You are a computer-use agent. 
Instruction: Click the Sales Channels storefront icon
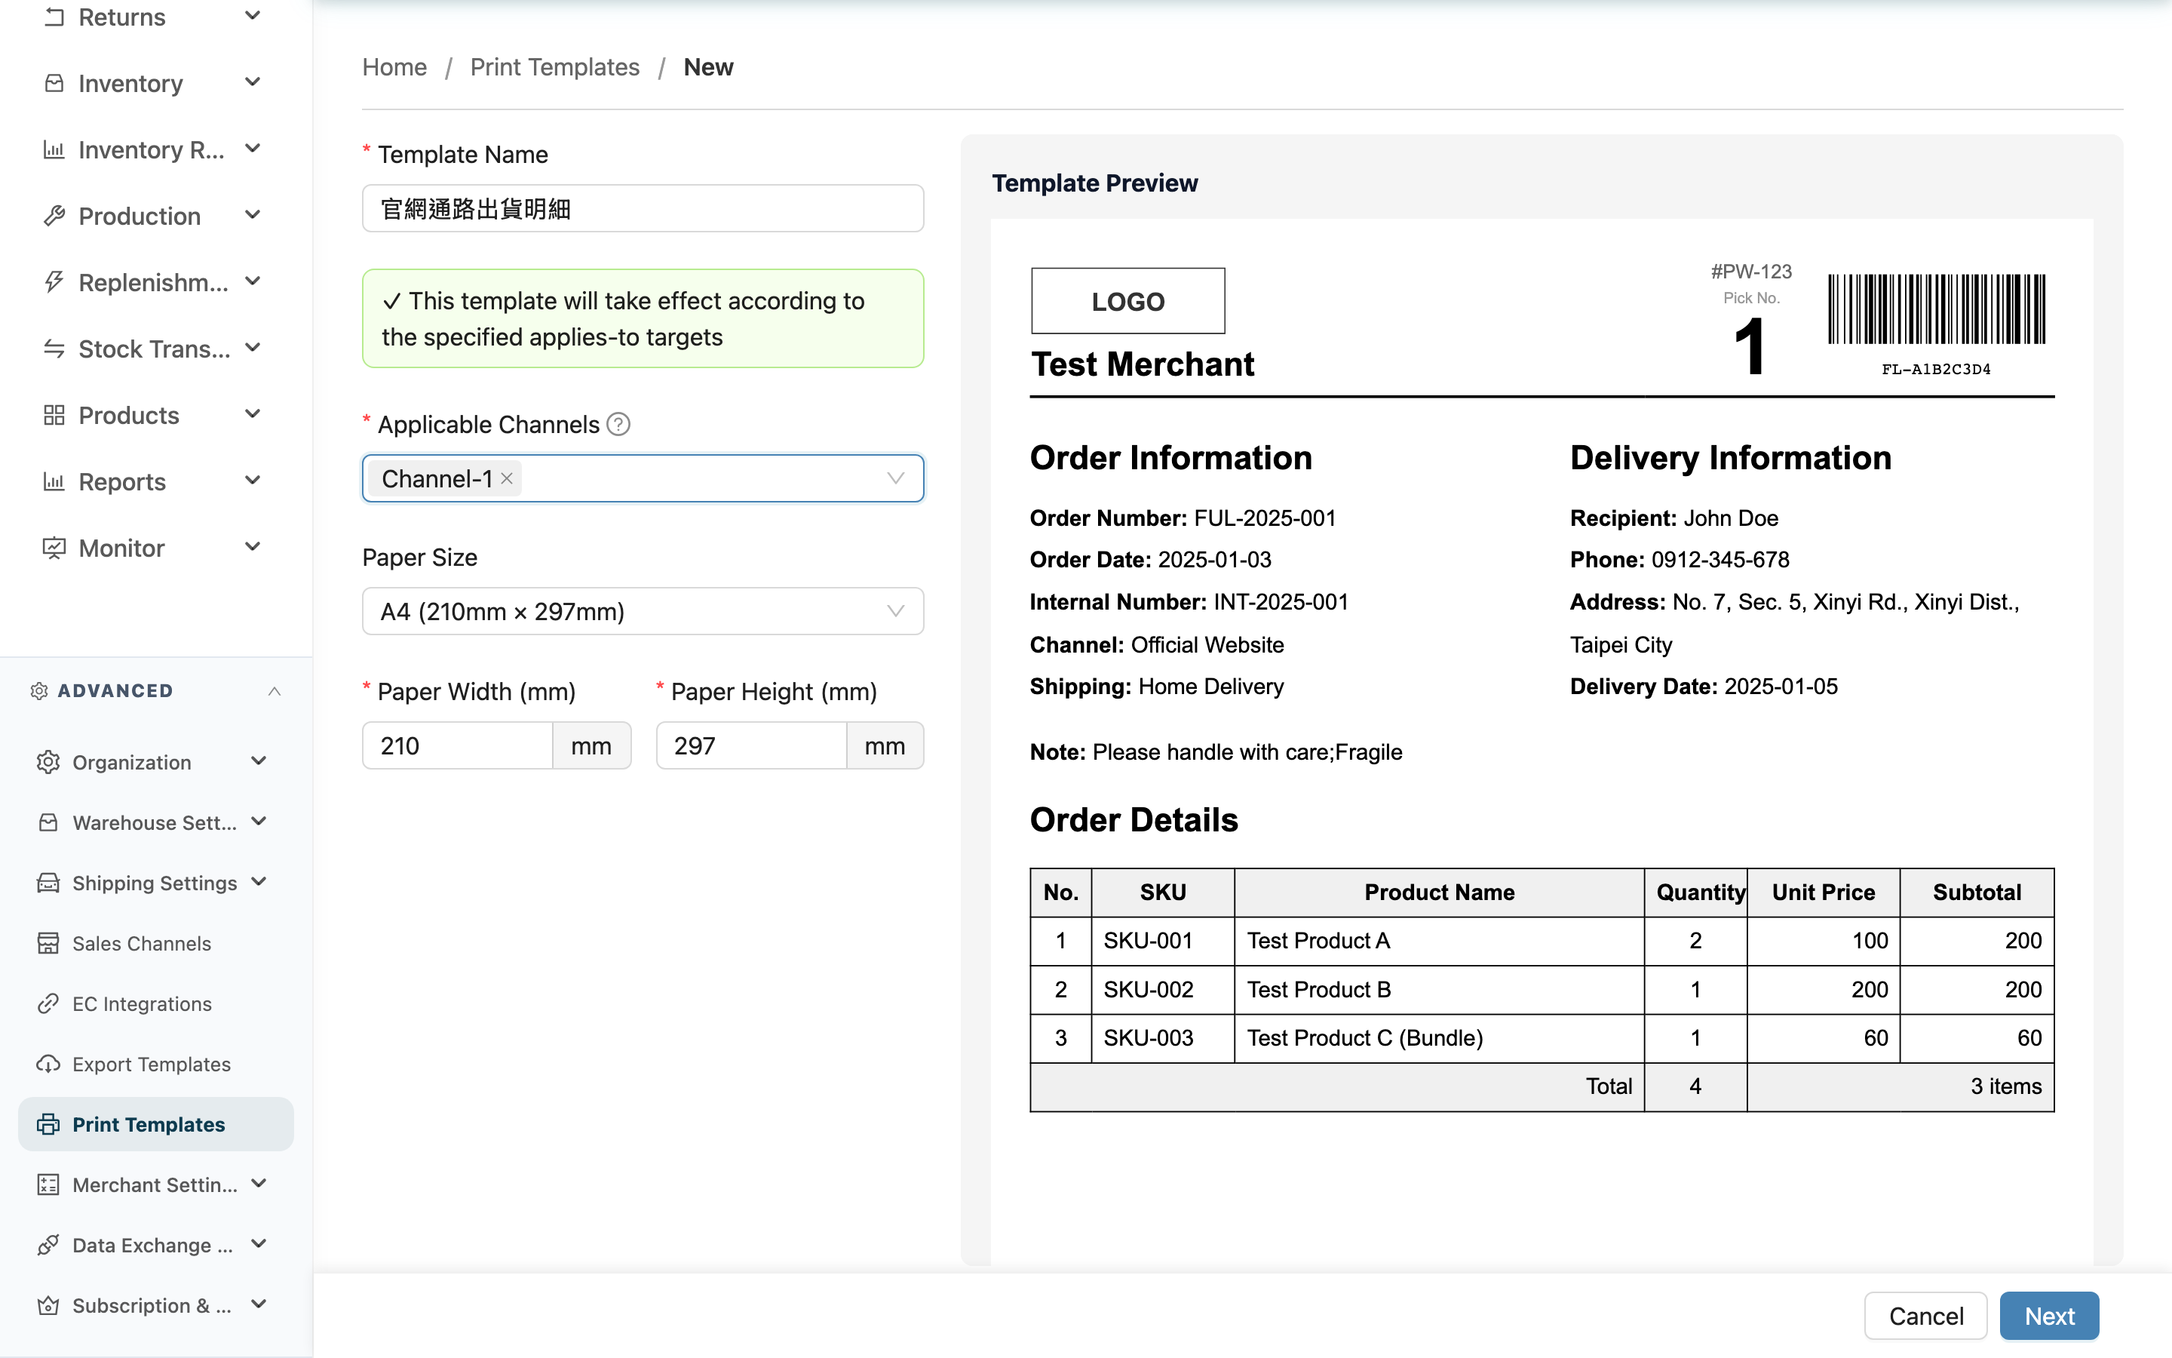coord(48,943)
